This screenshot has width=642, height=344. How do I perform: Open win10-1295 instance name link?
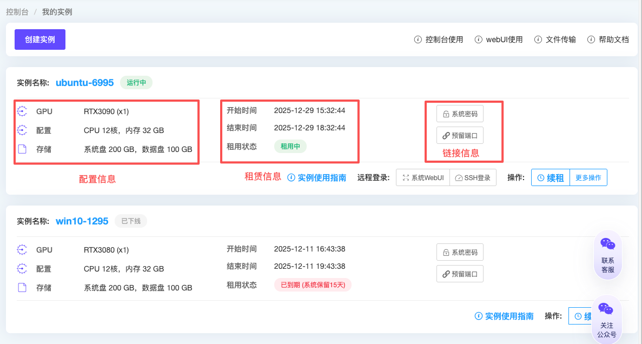point(82,221)
